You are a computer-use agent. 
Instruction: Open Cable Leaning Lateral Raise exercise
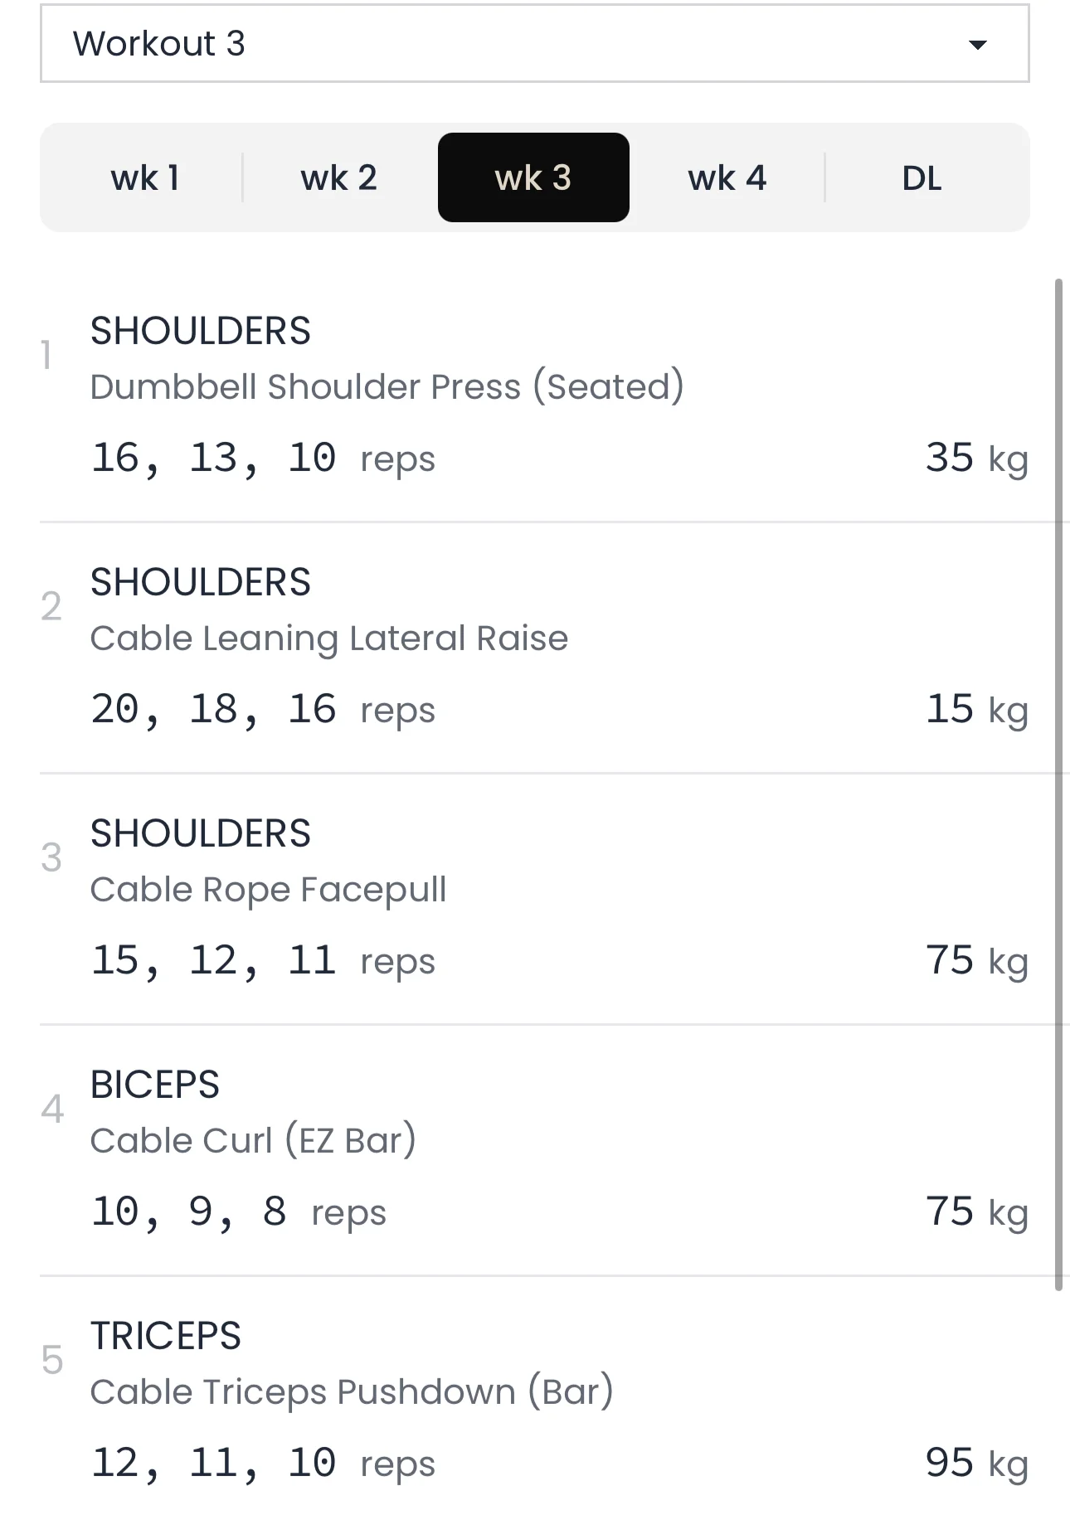coord(328,639)
